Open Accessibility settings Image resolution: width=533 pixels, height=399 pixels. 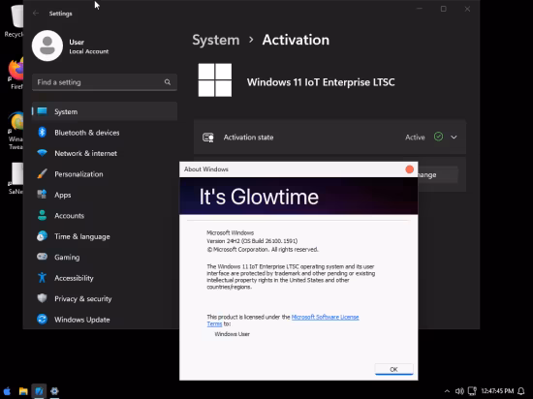point(105,278)
